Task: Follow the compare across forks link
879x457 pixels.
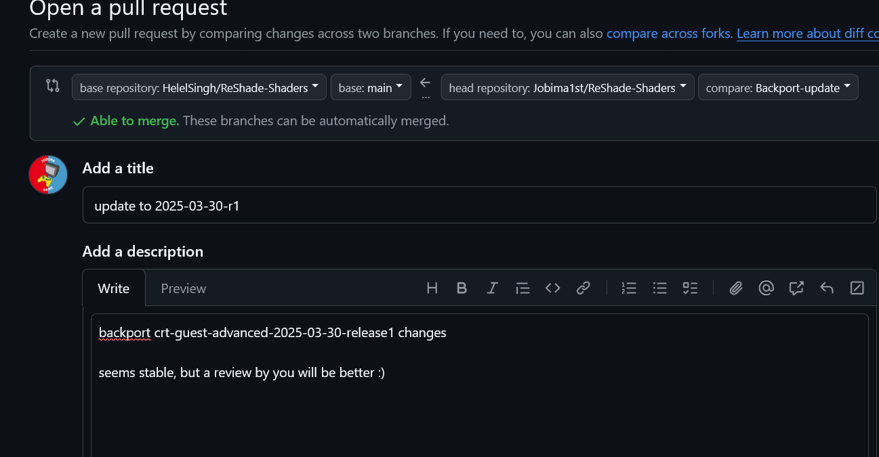Action: 670,33
